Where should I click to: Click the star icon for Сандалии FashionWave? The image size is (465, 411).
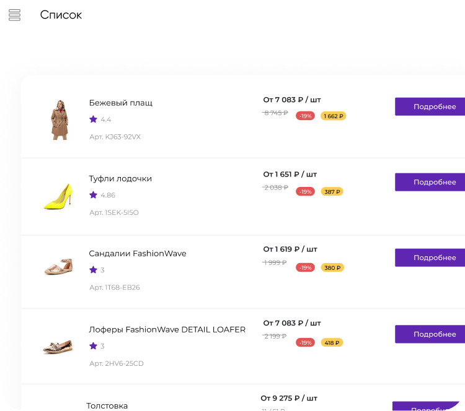tap(93, 270)
